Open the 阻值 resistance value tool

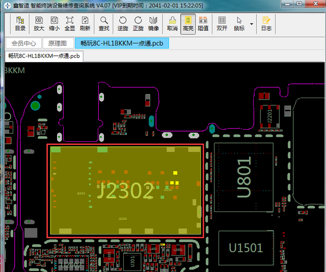203,24
